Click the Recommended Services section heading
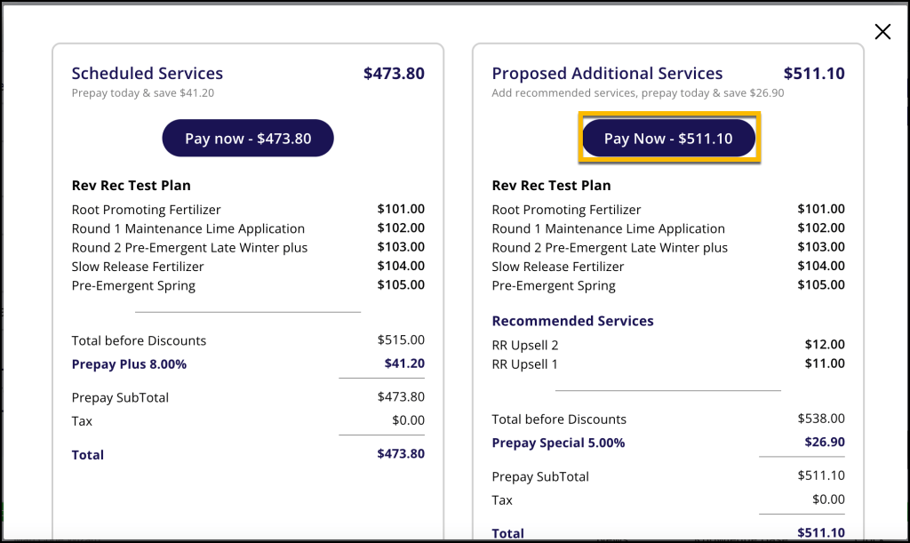Screen dimensions: 910x543 tap(572, 321)
